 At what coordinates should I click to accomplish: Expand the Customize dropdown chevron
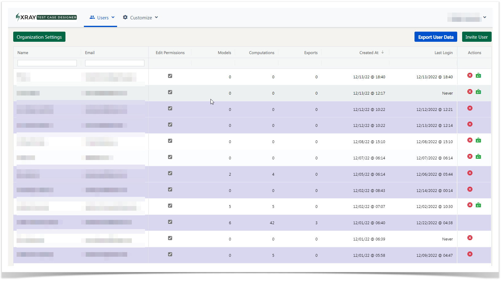tap(156, 18)
